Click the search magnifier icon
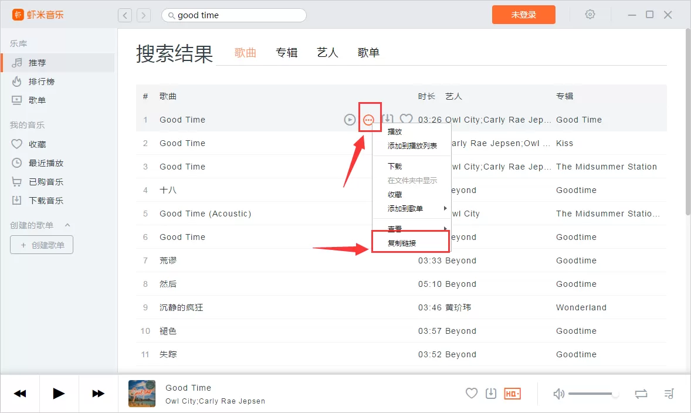This screenshot has width=691, height=413. pos(171,15)
